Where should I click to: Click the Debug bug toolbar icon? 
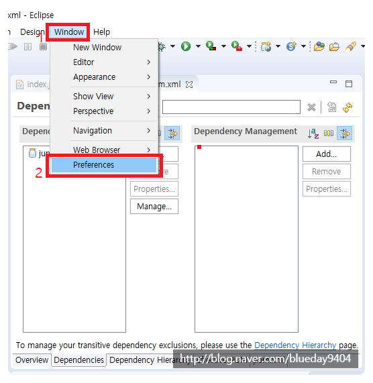coord(162,46)
